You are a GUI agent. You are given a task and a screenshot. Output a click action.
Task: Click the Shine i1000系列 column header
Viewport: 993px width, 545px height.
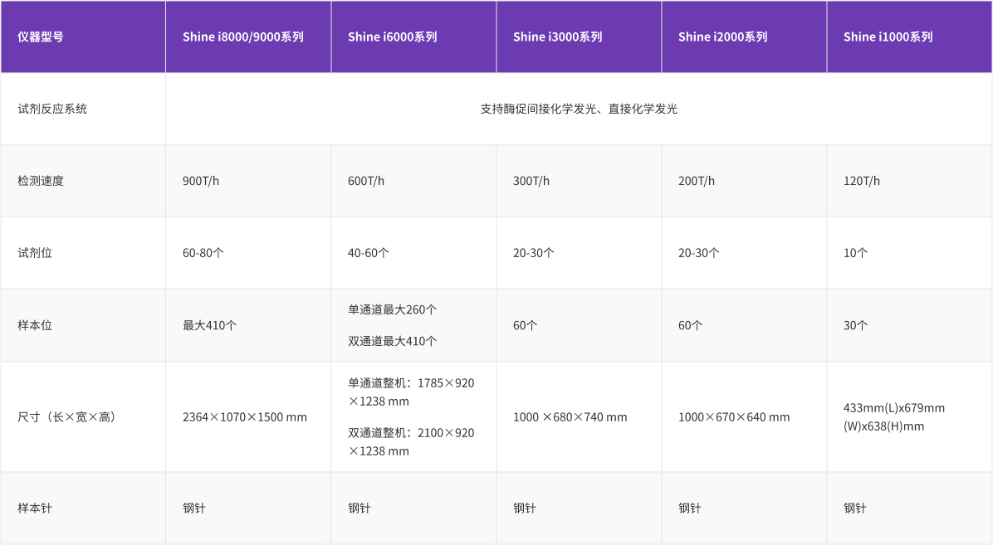point(888,36)
